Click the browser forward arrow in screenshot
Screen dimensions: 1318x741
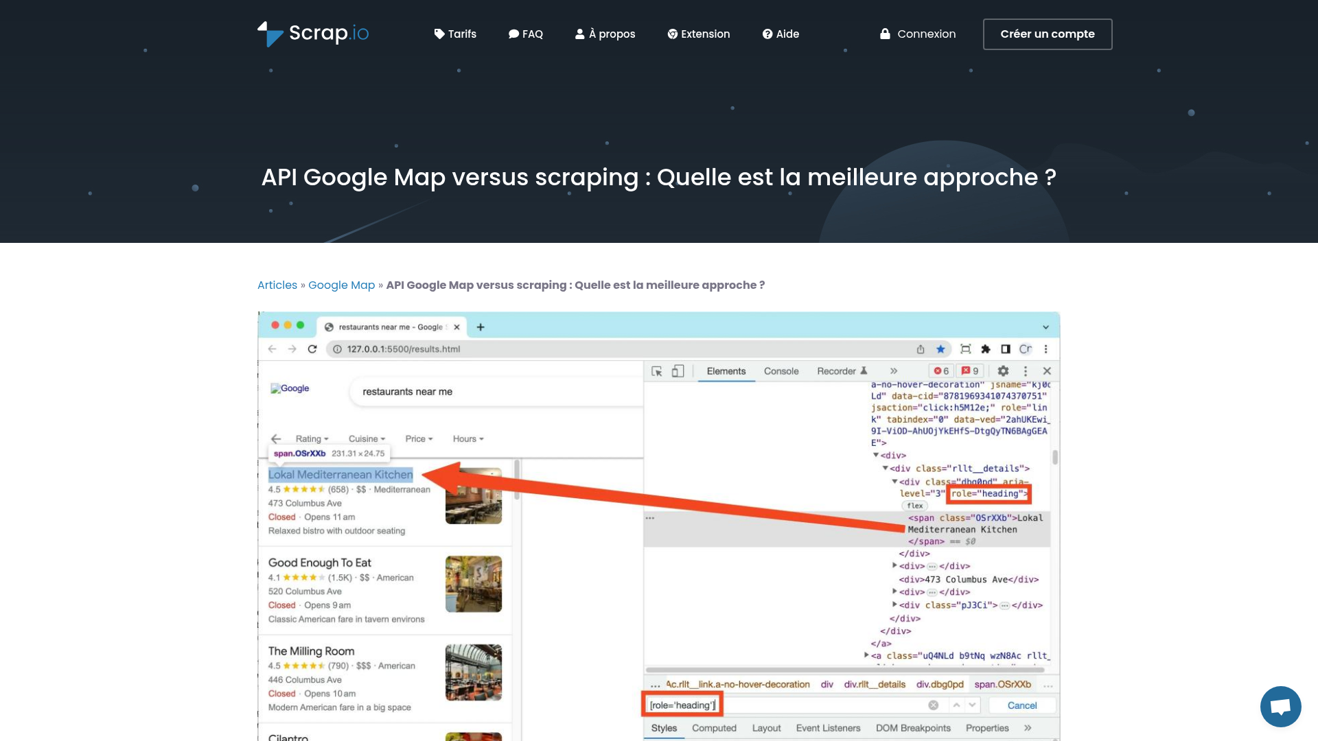(292, 349)
